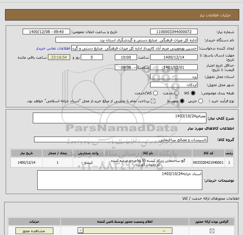
Task: Select the خدمت radio button
Action: [177, 93]
